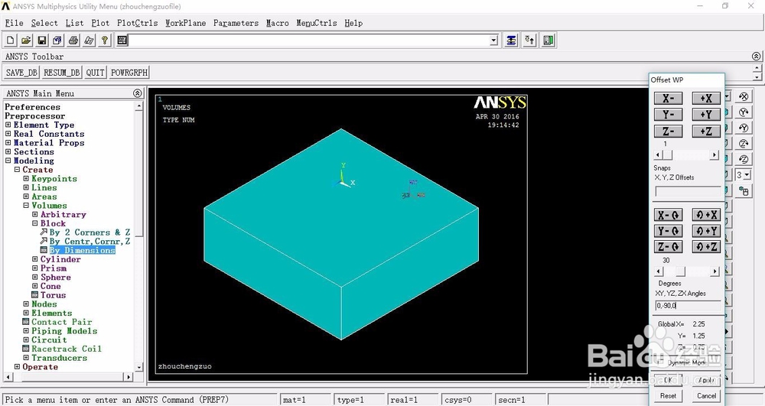The width and height of the screenshot is (765, 406).
Task: Expand the Real Constants tree node
Action: pyautogui.click(x=8, y=134)
